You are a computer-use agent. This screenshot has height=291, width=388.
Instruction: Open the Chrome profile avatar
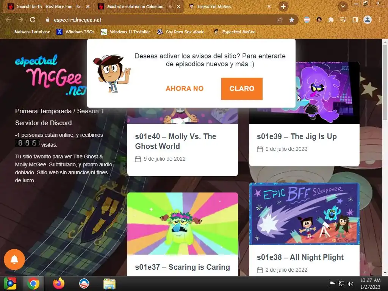click(x=368, y=20)
